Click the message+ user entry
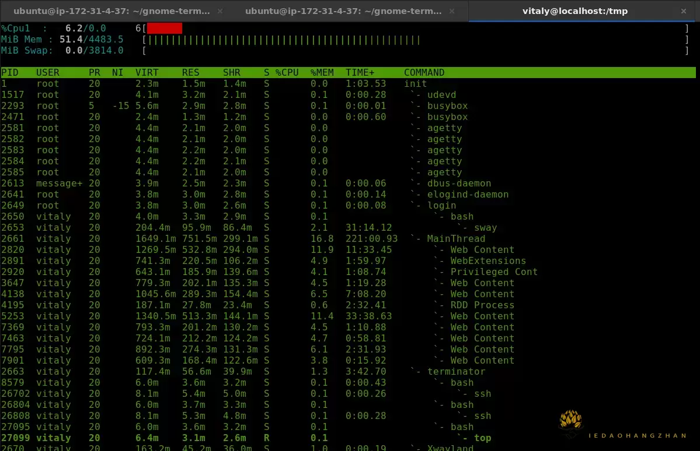This screenshot has width=700, height=451. pos(60,184)
